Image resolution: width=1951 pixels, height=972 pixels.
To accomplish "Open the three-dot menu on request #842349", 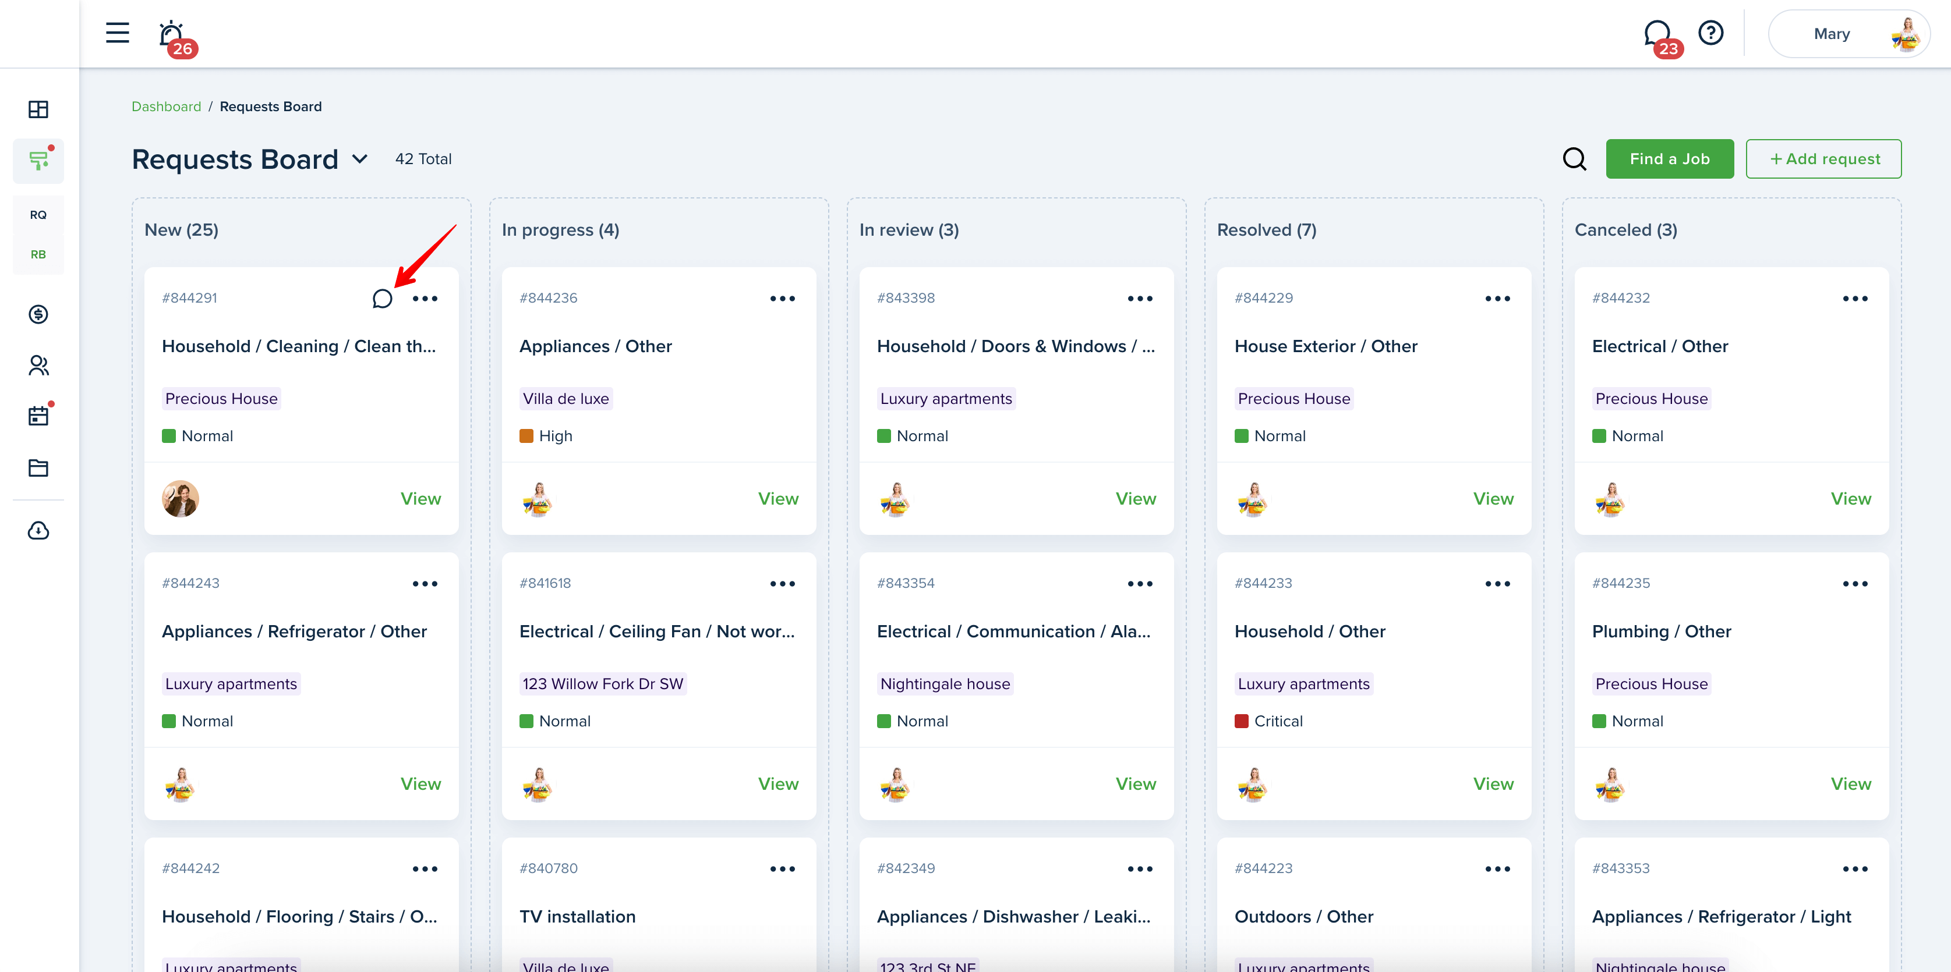I will pos(1140,869).
